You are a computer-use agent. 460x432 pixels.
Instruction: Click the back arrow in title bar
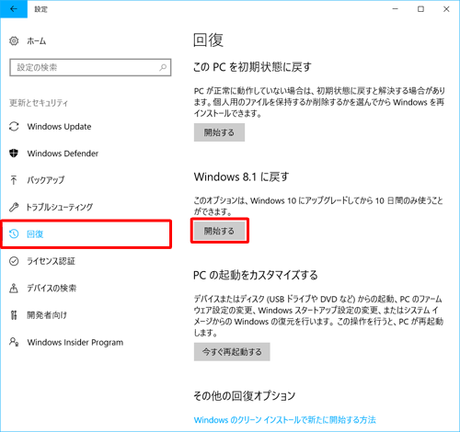click(x=14, y=9)
